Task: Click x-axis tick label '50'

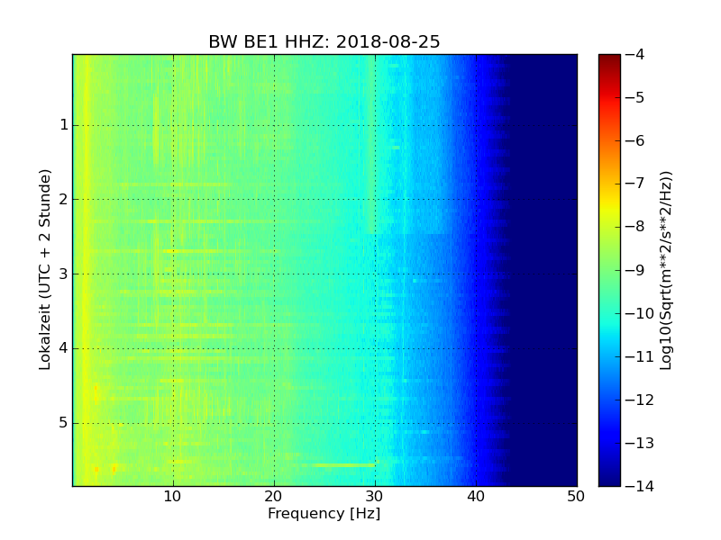Action: [576, 497]
